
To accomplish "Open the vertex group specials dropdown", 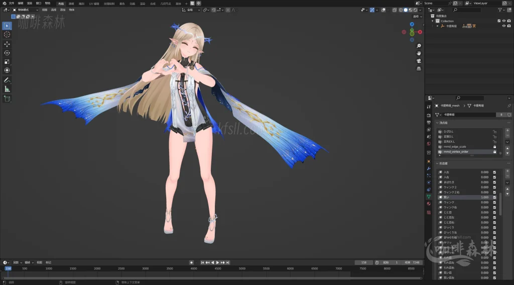I will pos(507,142).
